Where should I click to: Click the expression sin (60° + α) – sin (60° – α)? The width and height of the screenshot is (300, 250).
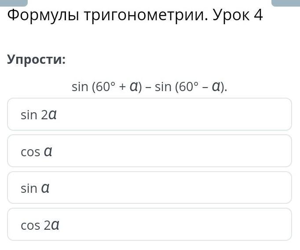pyautogui.click(x=150, y=87)
